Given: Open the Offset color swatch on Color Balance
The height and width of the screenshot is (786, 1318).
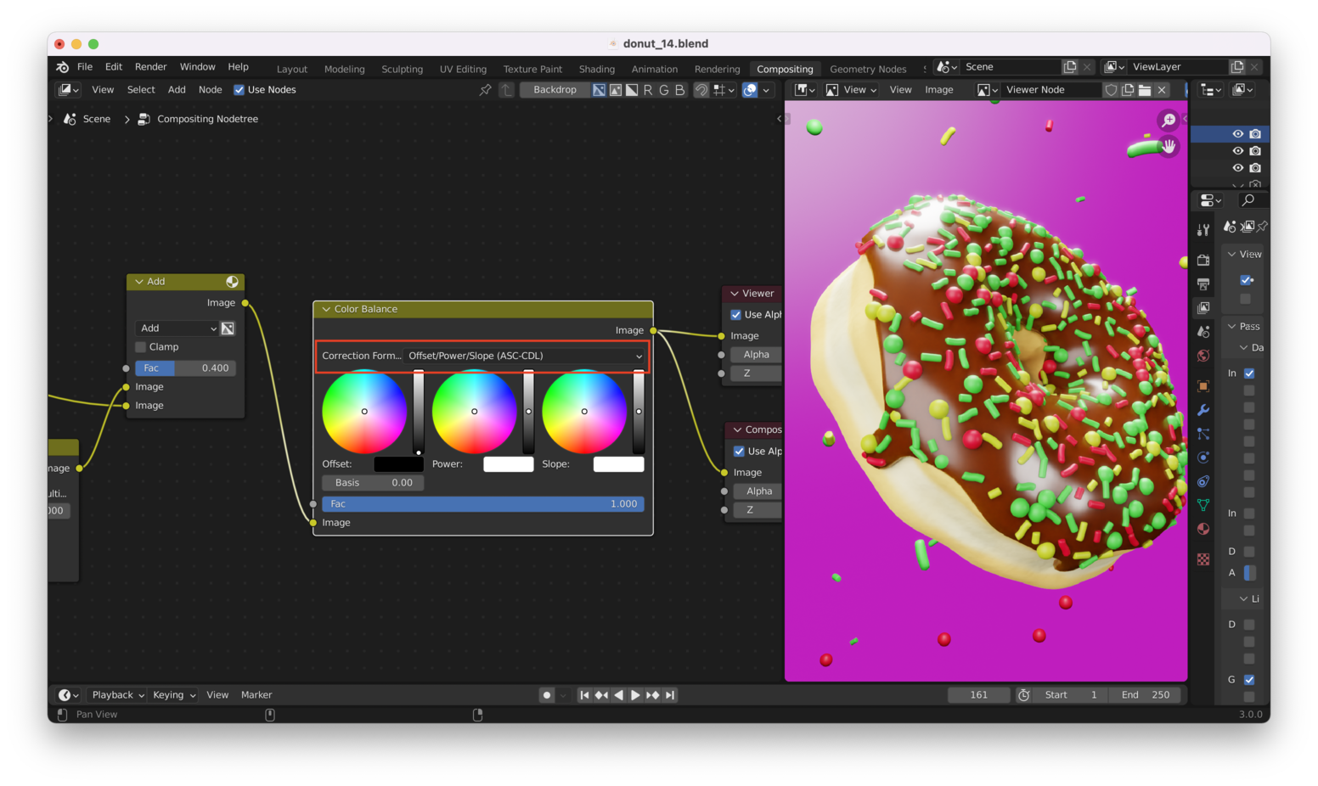Looking at the screenshot, I should [x=397, y=463].
